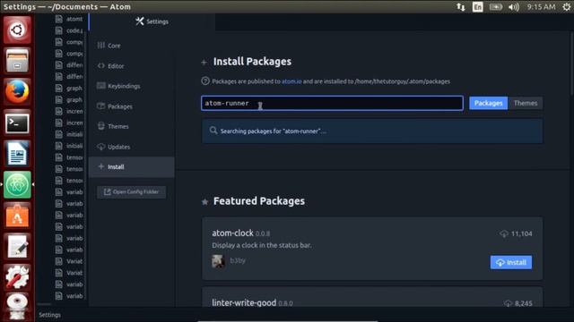Follow the atom.io link
Viewport: 574px width, 322px height.
coord(291,81)
